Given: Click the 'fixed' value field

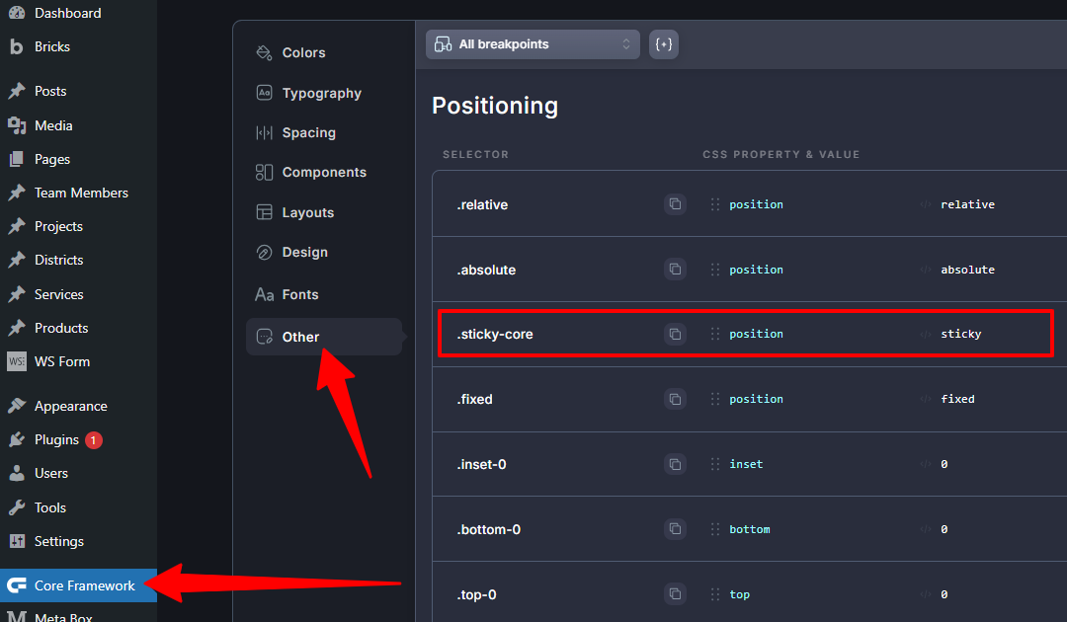Looking at the screenshot, I should 957,399.
